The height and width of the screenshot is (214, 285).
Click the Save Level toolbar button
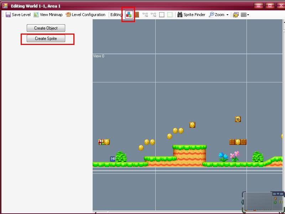coord(18,15)
